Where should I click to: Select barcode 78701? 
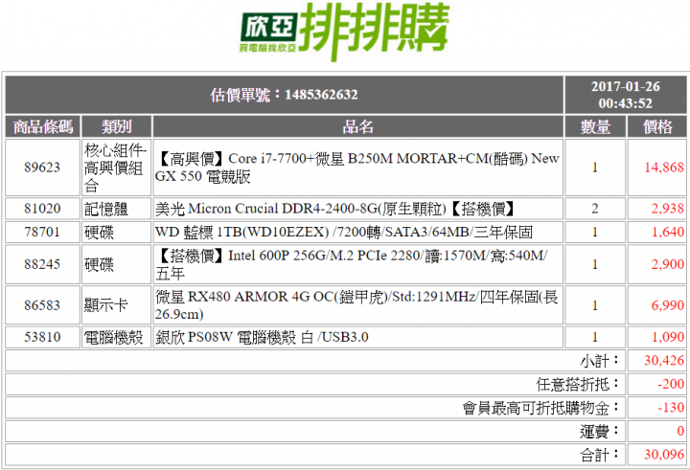(x=42, y=232)
